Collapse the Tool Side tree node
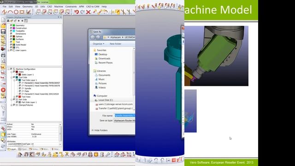 (11, 77)
